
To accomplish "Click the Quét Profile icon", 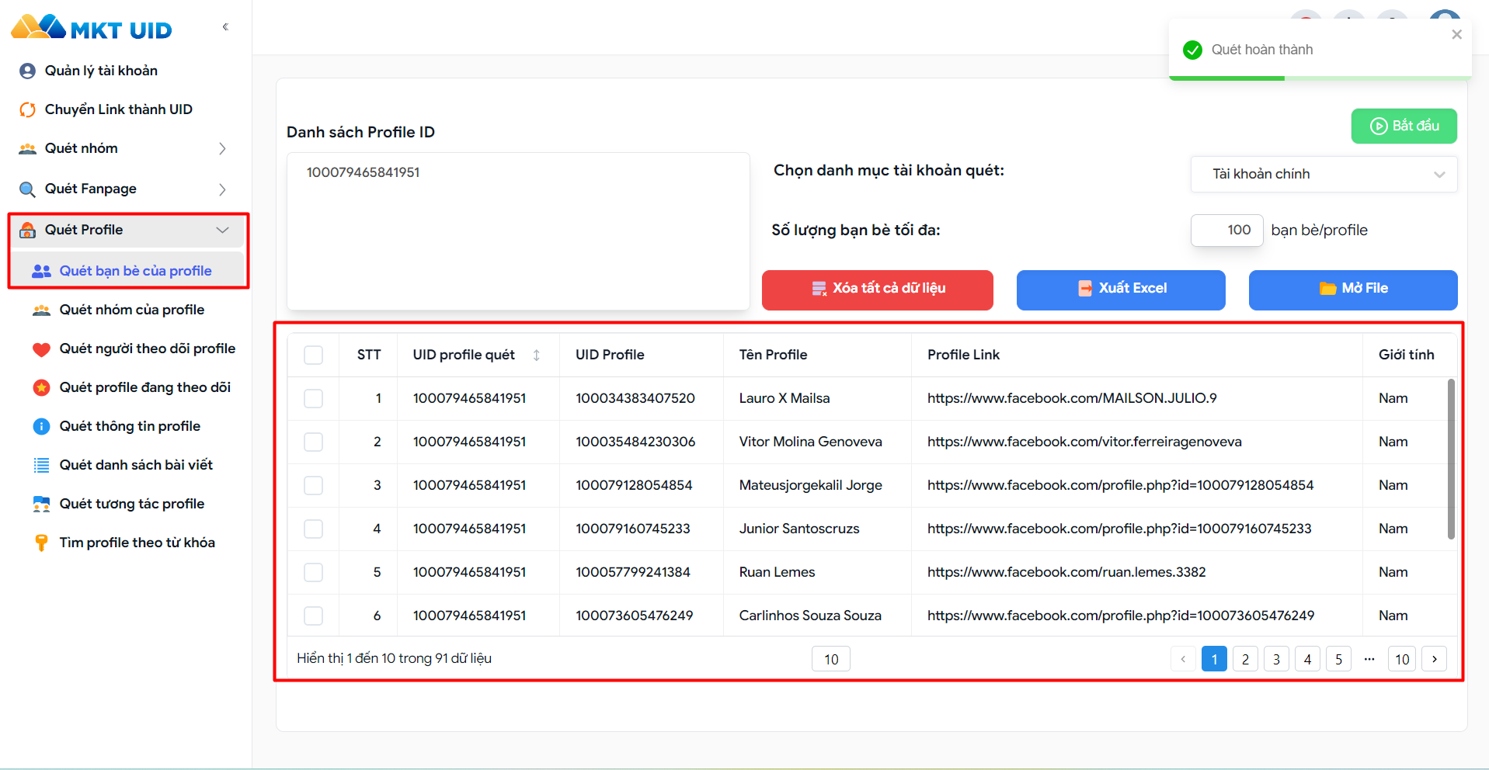I will point(27,230).
